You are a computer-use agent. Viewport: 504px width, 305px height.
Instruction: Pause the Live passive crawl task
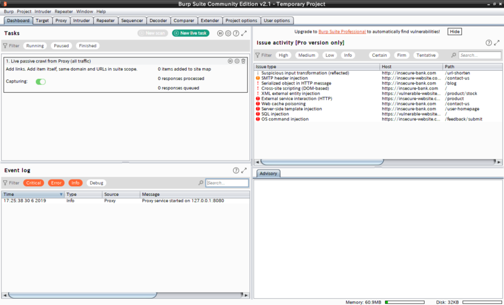click(x=230, y=61)
